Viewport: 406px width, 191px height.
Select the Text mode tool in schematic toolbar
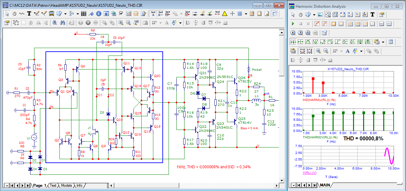[x=29, y=14]
